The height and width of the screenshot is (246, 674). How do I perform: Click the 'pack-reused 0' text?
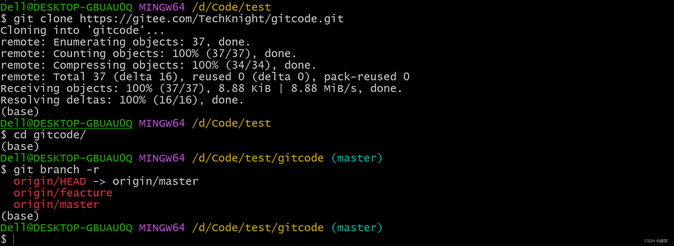point(367,77)
